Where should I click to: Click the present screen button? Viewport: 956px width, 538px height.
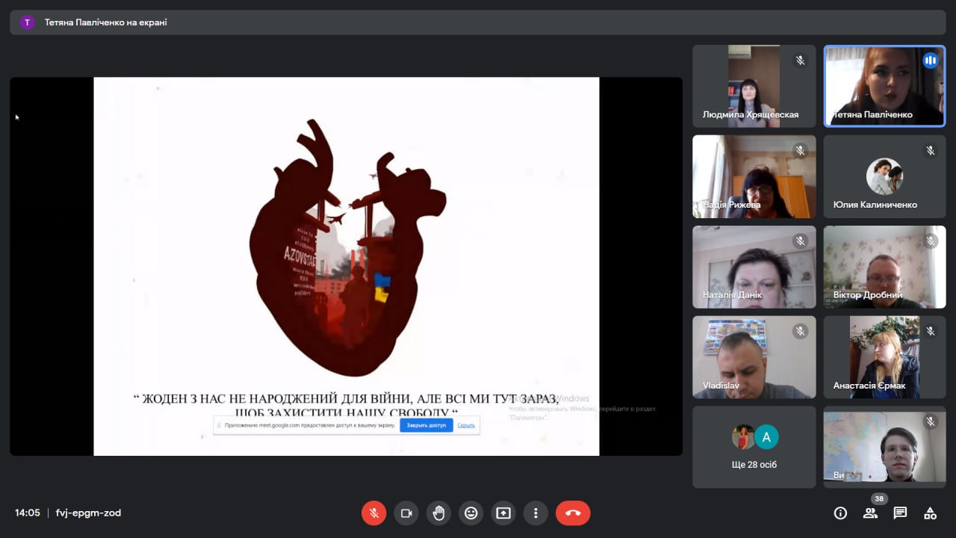coord(503,513)
